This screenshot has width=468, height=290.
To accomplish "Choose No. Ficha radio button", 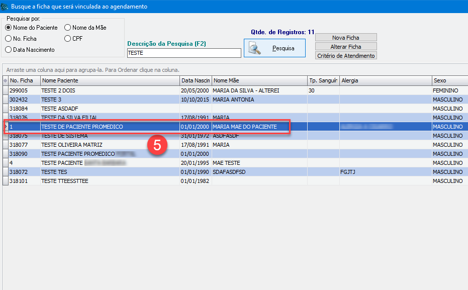I will [9, 38].
